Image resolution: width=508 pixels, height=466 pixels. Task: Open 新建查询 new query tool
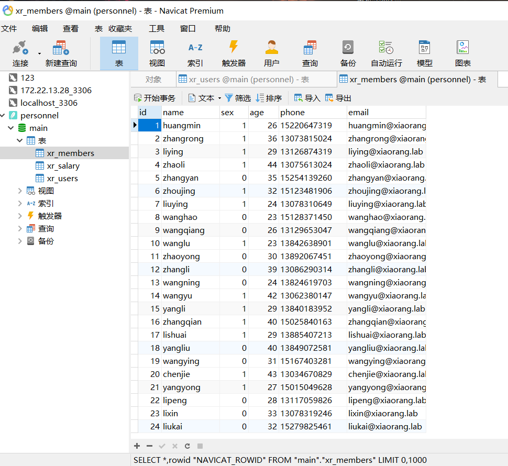point(61,53)
